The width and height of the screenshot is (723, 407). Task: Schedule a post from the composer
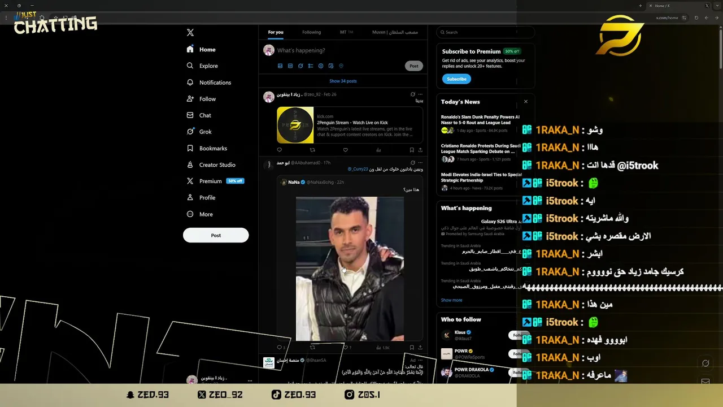[x=331, y=66]
